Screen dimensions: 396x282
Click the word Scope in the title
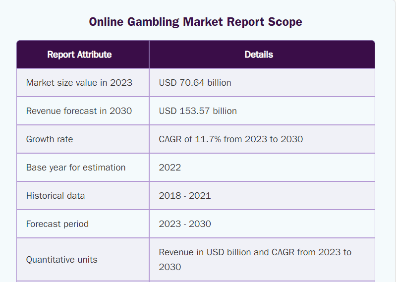[285, 22]
